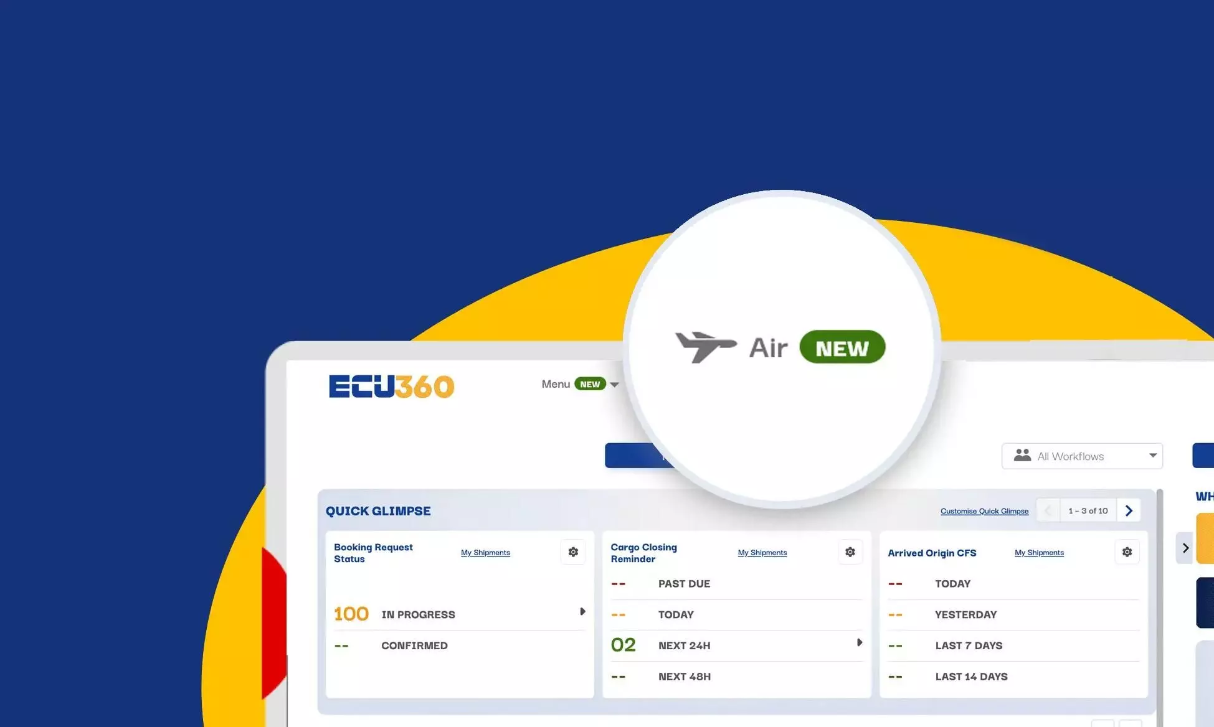Viewport: 1214px width, 727px height.
Task: Click My Shipments under Arrived Origin CFS
Action: pyautogui.click(x=1038, y=552)
